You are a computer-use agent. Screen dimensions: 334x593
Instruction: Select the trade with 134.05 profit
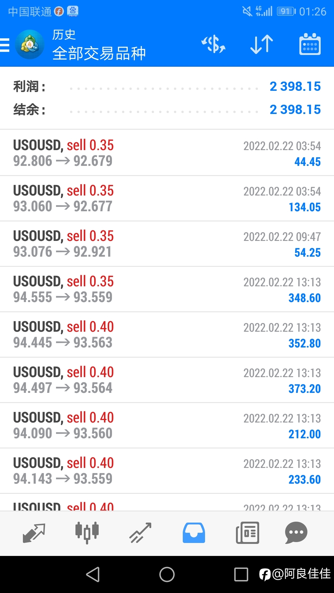click(167, 198)
